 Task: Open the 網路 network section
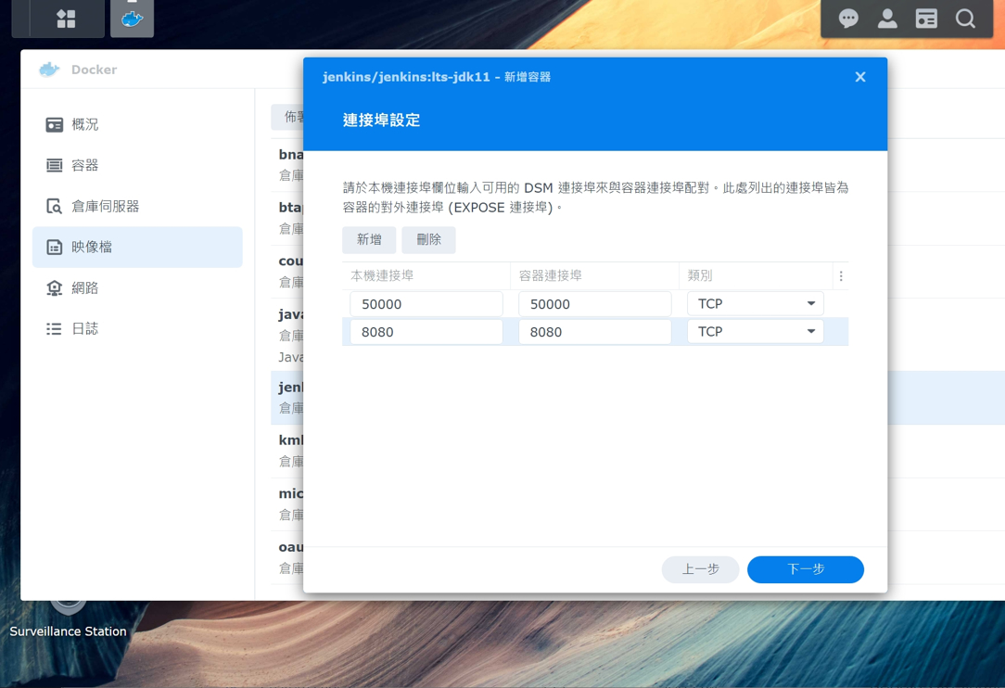coord(137,287)
